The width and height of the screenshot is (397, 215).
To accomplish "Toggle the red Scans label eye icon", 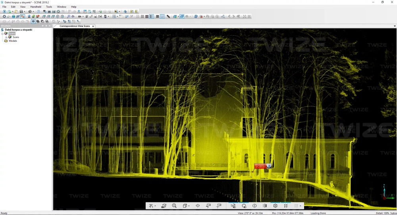I will (x=269, y=166).
